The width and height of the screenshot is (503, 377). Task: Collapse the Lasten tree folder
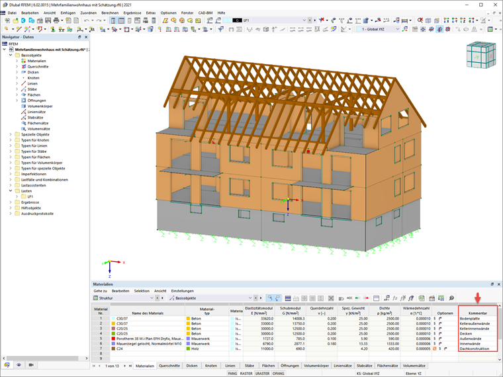(11, 191)
